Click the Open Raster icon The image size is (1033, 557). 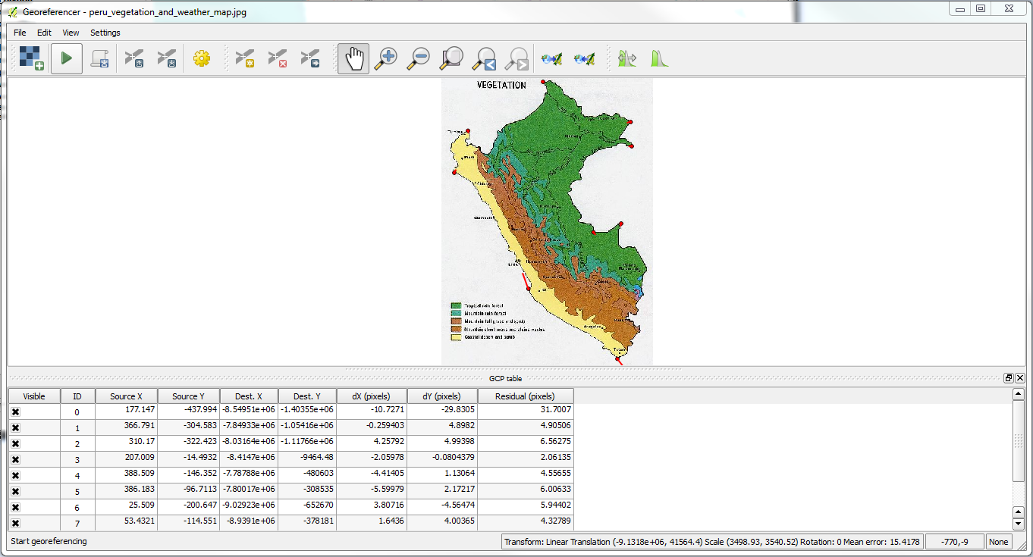point(31,58)
